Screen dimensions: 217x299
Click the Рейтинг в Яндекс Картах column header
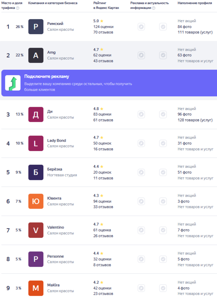tap(106, 5)
